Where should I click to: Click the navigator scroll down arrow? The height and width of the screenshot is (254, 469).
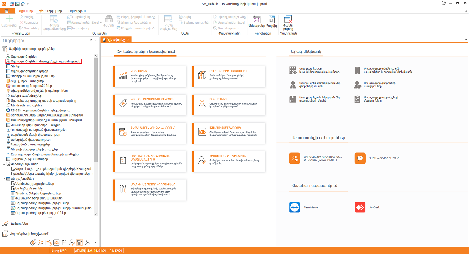[96, 214]
